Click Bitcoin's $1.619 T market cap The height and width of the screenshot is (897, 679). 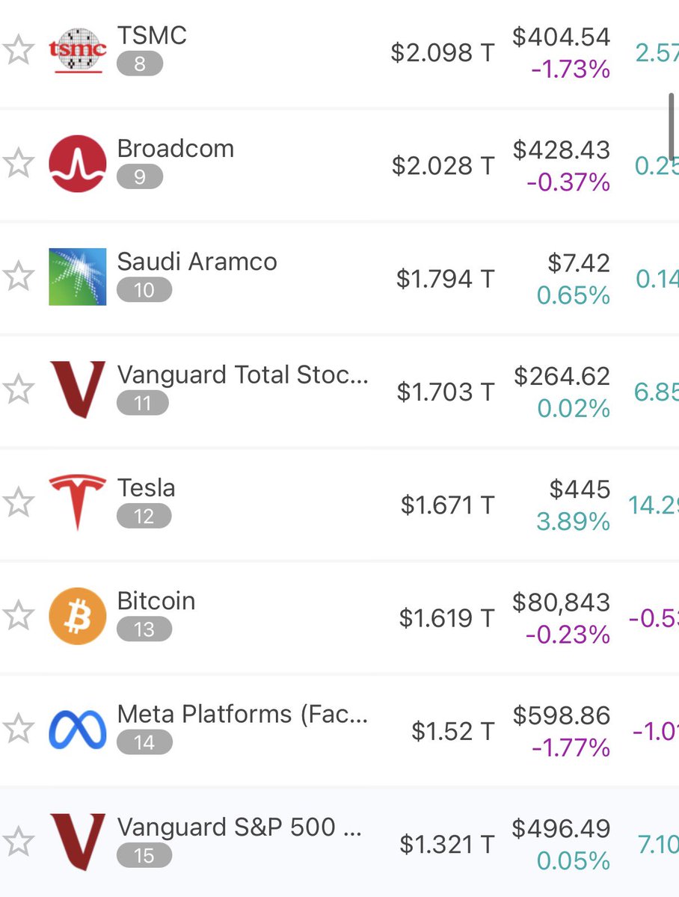[x=447, y=618]
